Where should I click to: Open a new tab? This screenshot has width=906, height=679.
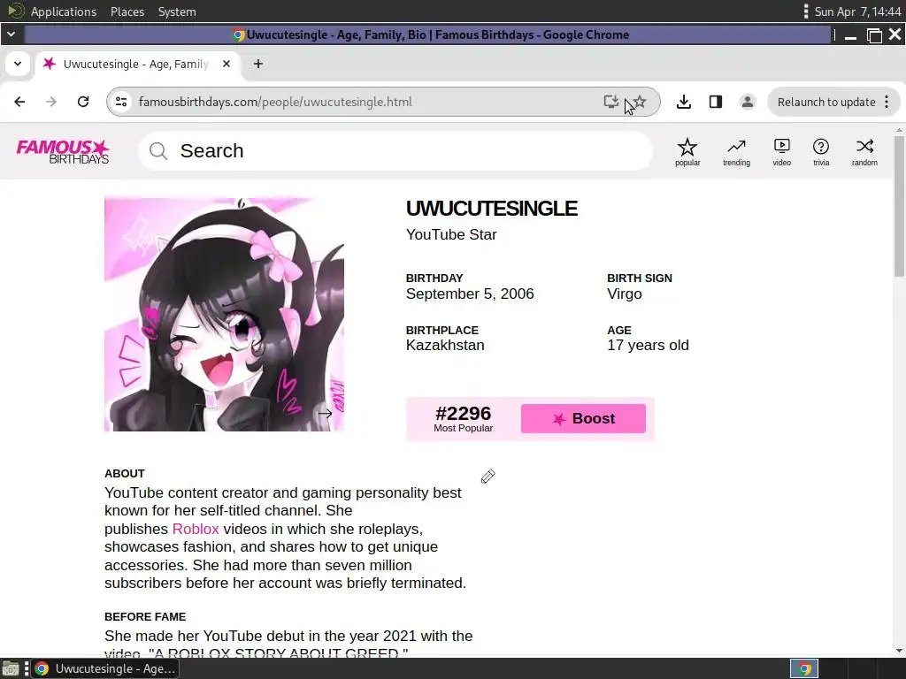(x=258, y=64)
